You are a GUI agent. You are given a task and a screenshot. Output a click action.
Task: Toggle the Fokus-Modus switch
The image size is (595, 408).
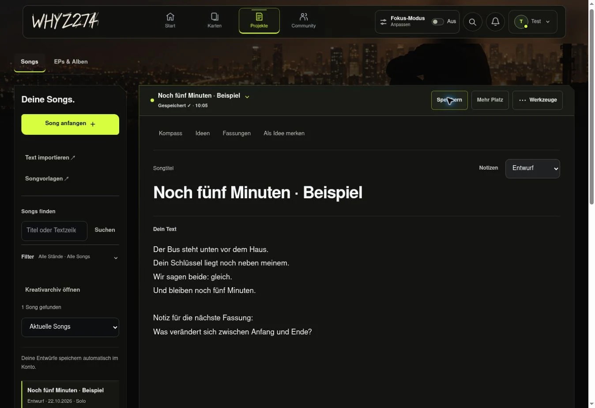[437, 22]
